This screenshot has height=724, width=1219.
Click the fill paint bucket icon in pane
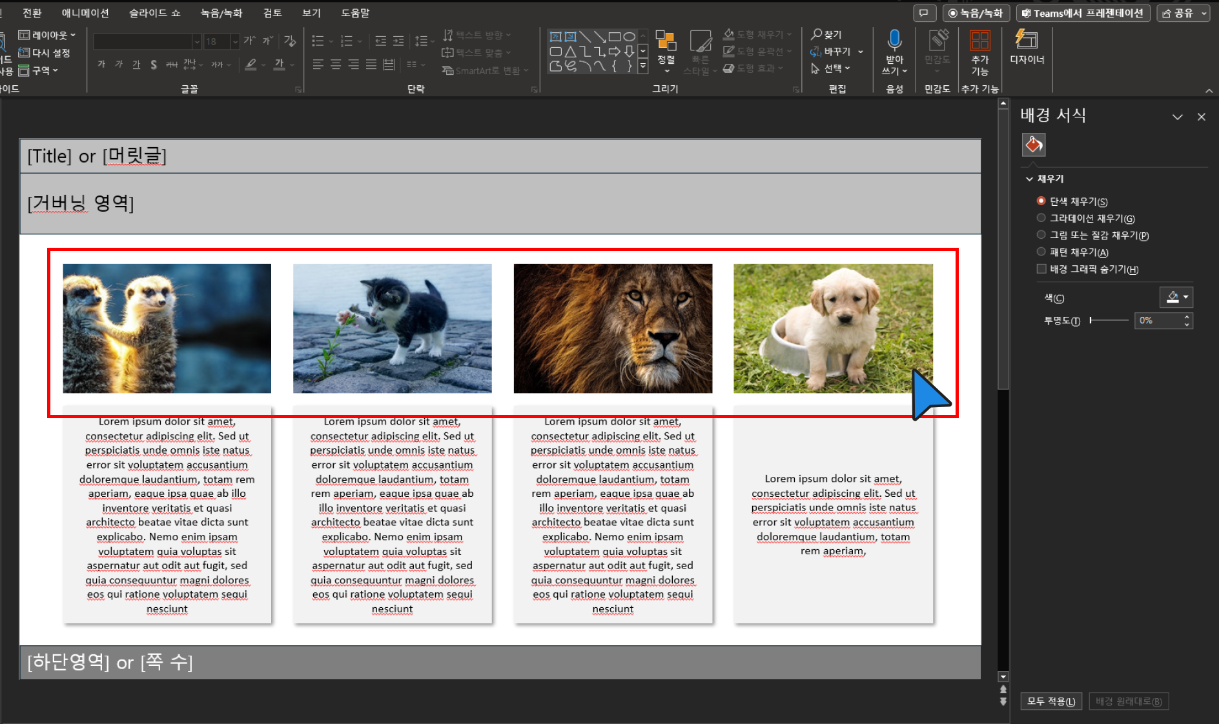[x=1034, y=145]
